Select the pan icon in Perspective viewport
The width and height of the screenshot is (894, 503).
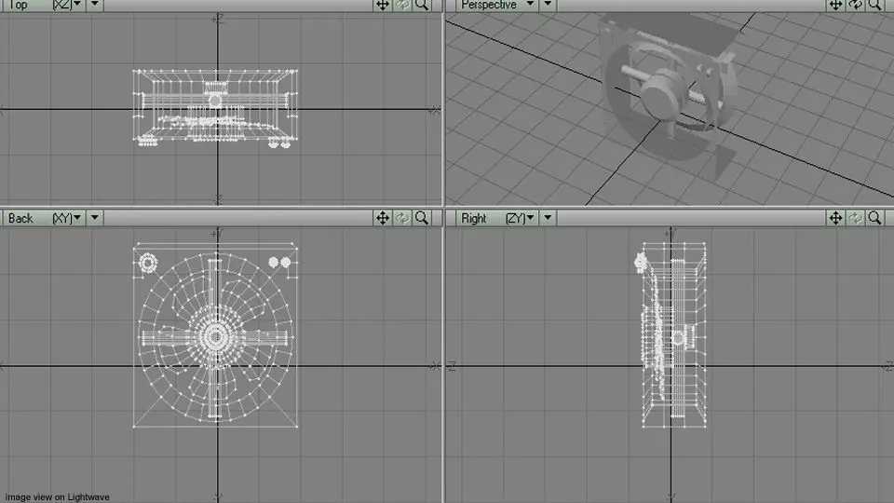[x=836, y=6]
